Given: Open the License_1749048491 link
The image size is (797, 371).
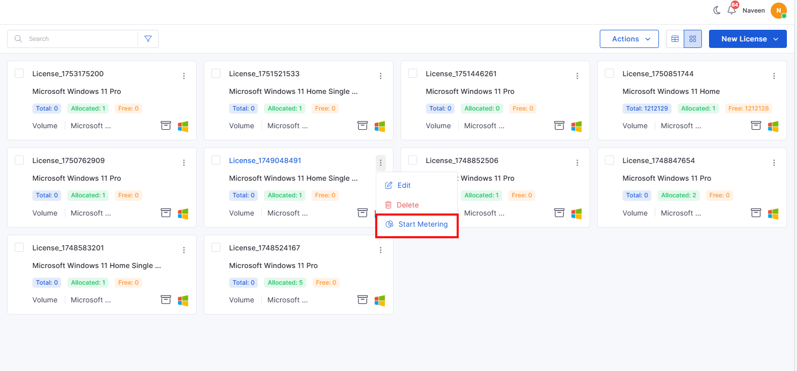Looking at the screenshot, I should pyautogui.click(x=265, y=161).
